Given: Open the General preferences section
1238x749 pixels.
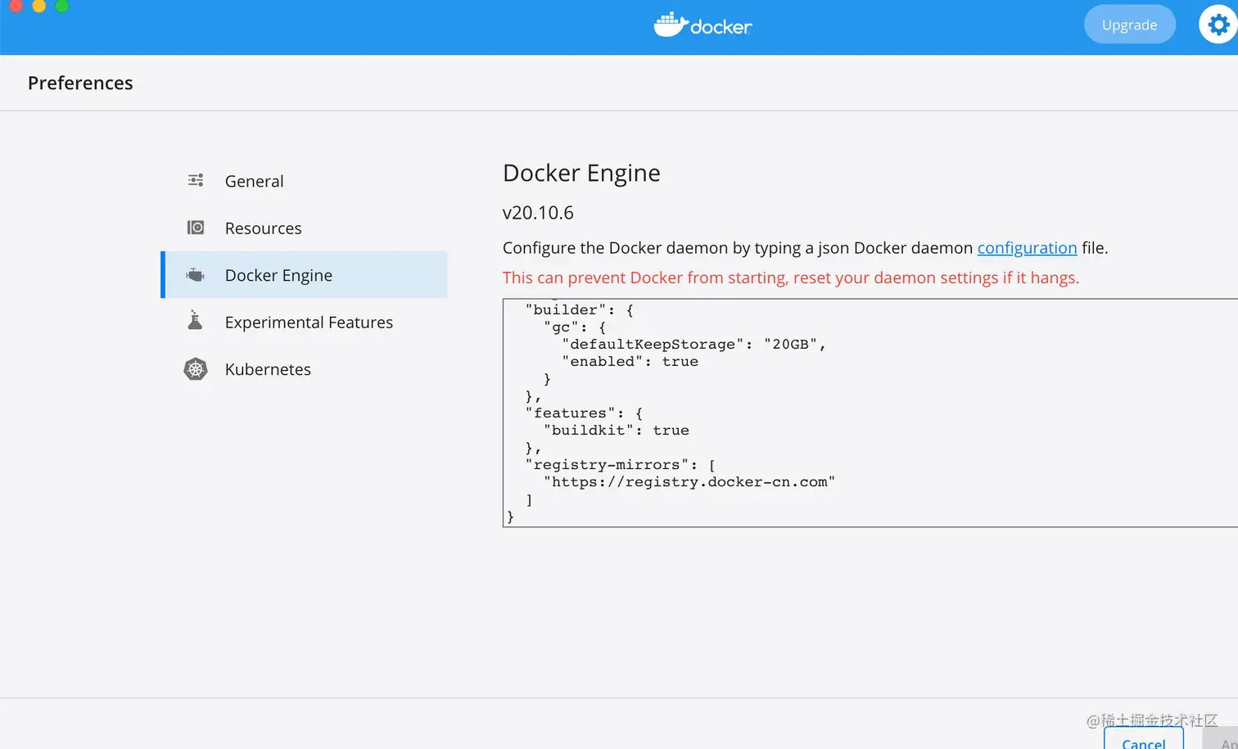Looking at the screenshot, I should click(x=254, y=181).
